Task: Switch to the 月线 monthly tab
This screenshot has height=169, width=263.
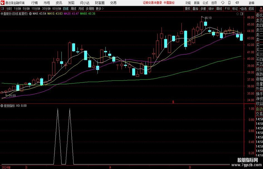Action: tap(81, 9)
